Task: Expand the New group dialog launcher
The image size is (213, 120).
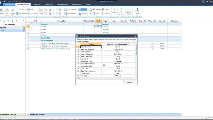Action: [x=36, y=17]
